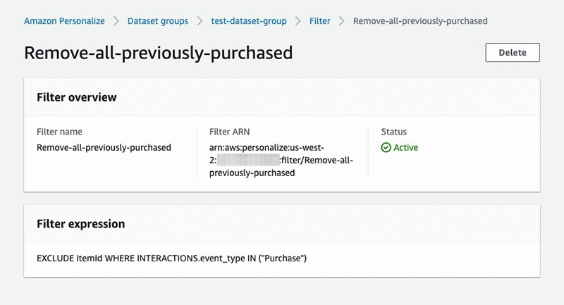The width and height of the screenshot is (564, 305).
Task: Click the Active status text
Action: (x=405, y=148)
